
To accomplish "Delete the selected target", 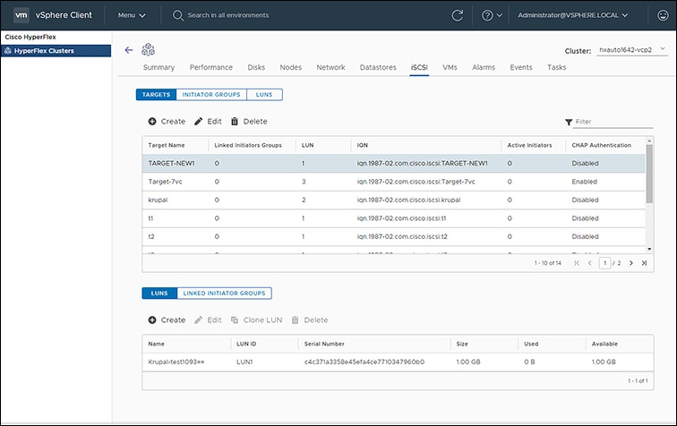I will 249,122.
